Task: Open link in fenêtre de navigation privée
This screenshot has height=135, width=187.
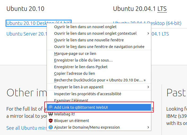Action: pyautogui.click(x=99, y=47)
